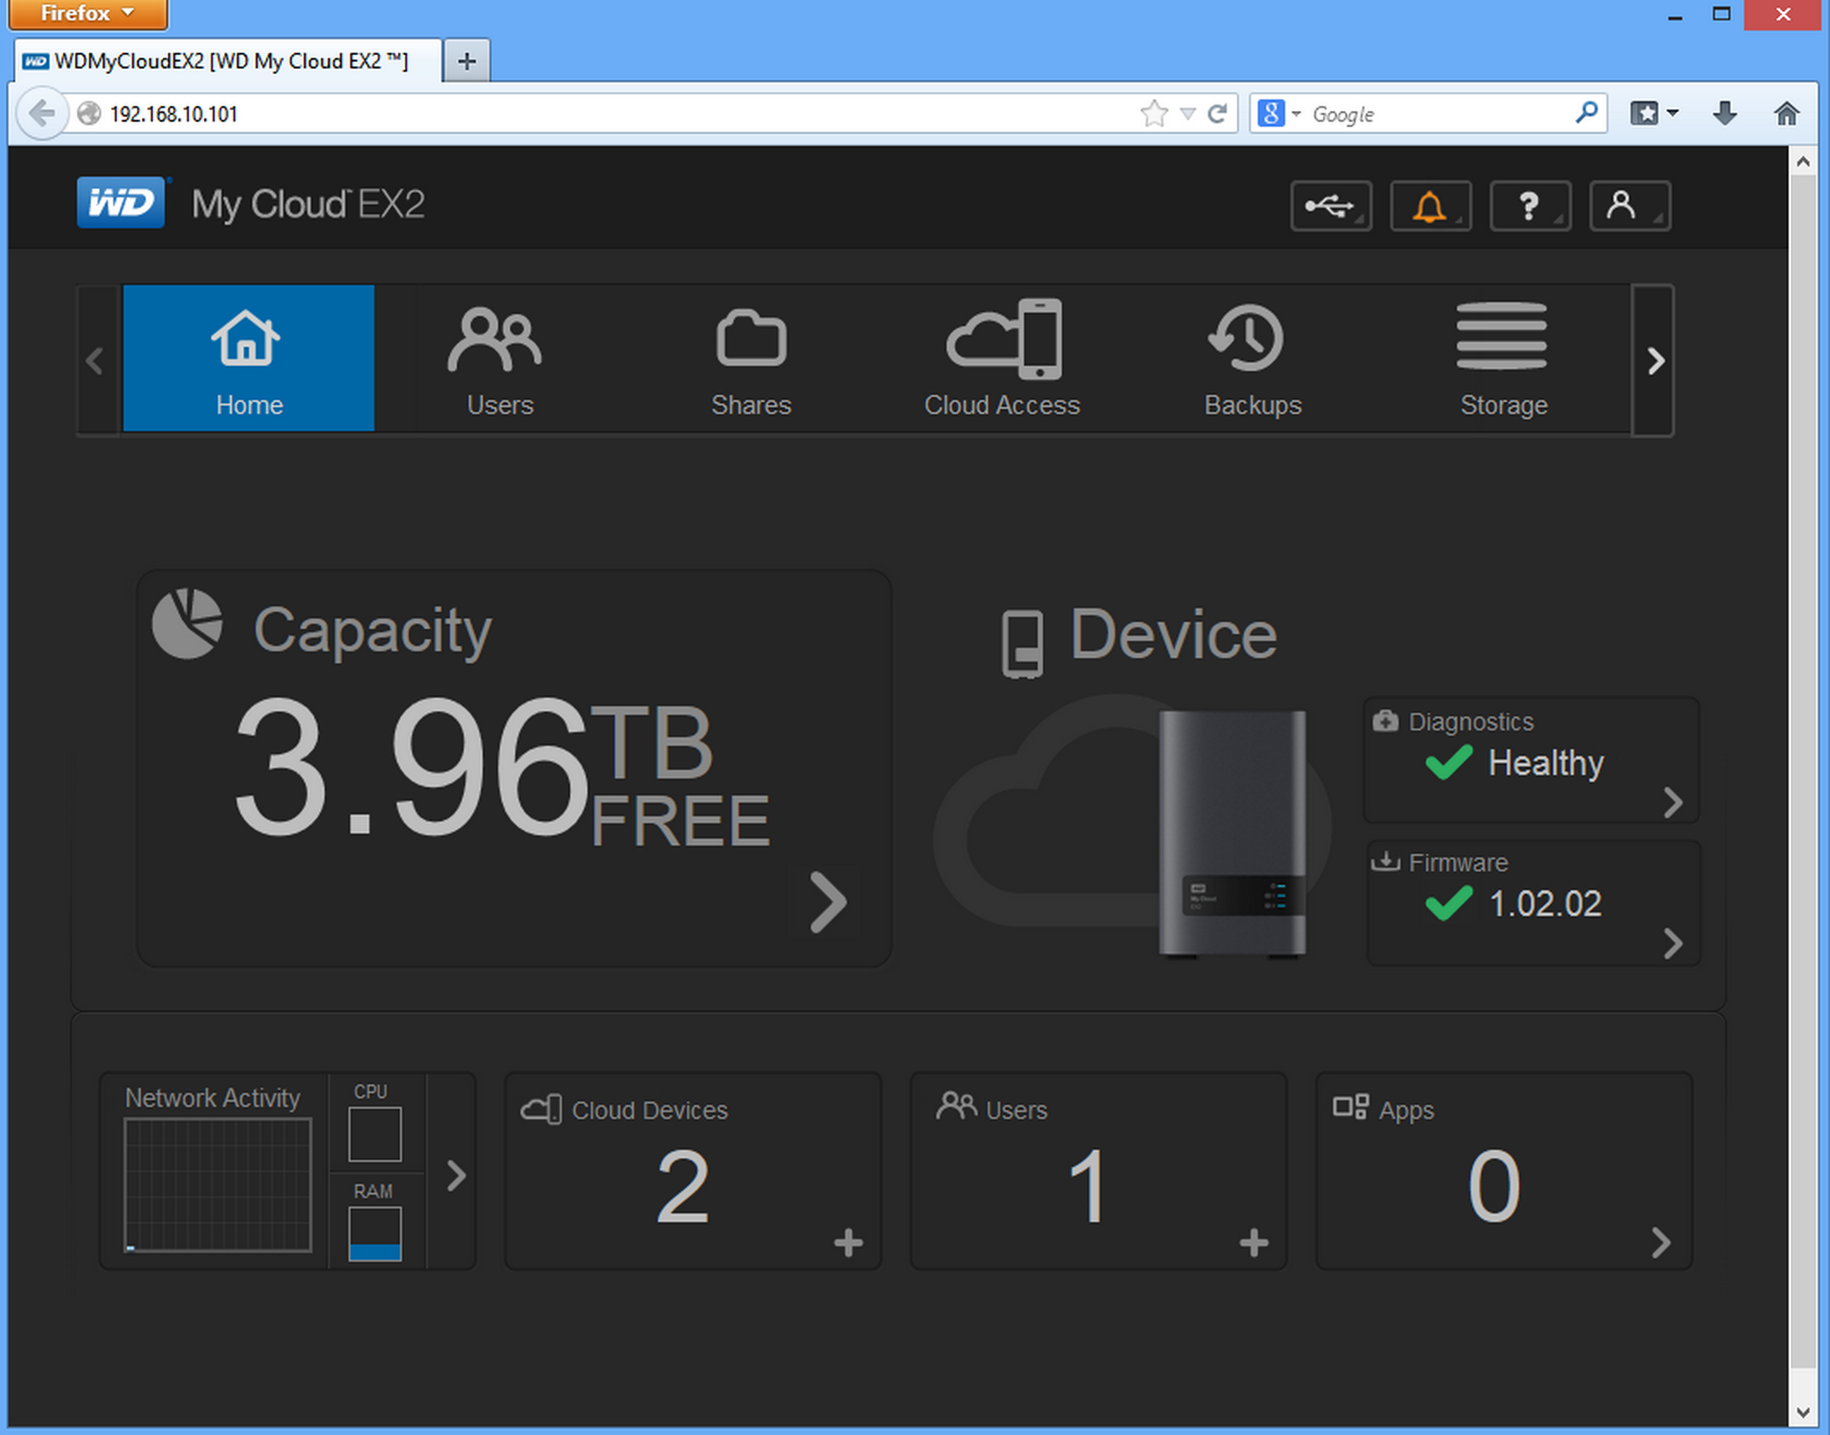This screenshot has height=1435, width=1830.
Task: Click the help question mark icon
Action: [x=1529, y=206]
